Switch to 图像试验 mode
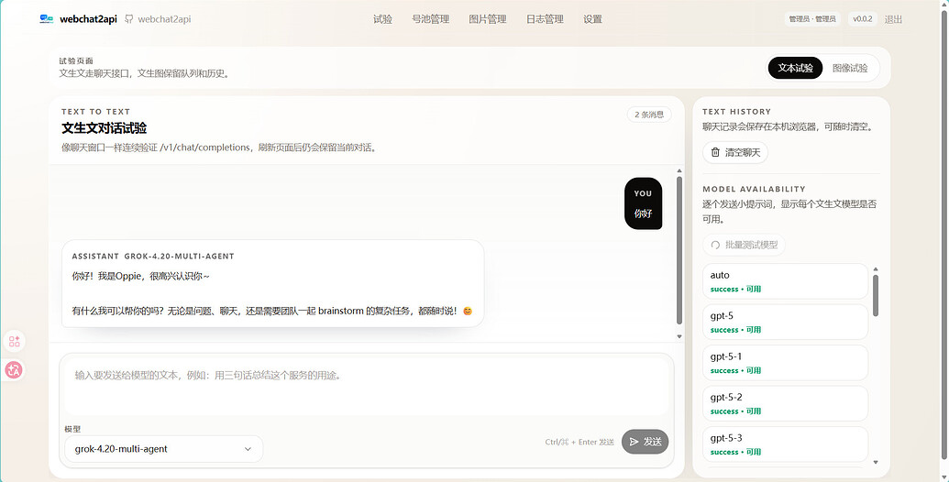949x482 pixels. click(850, 68)
